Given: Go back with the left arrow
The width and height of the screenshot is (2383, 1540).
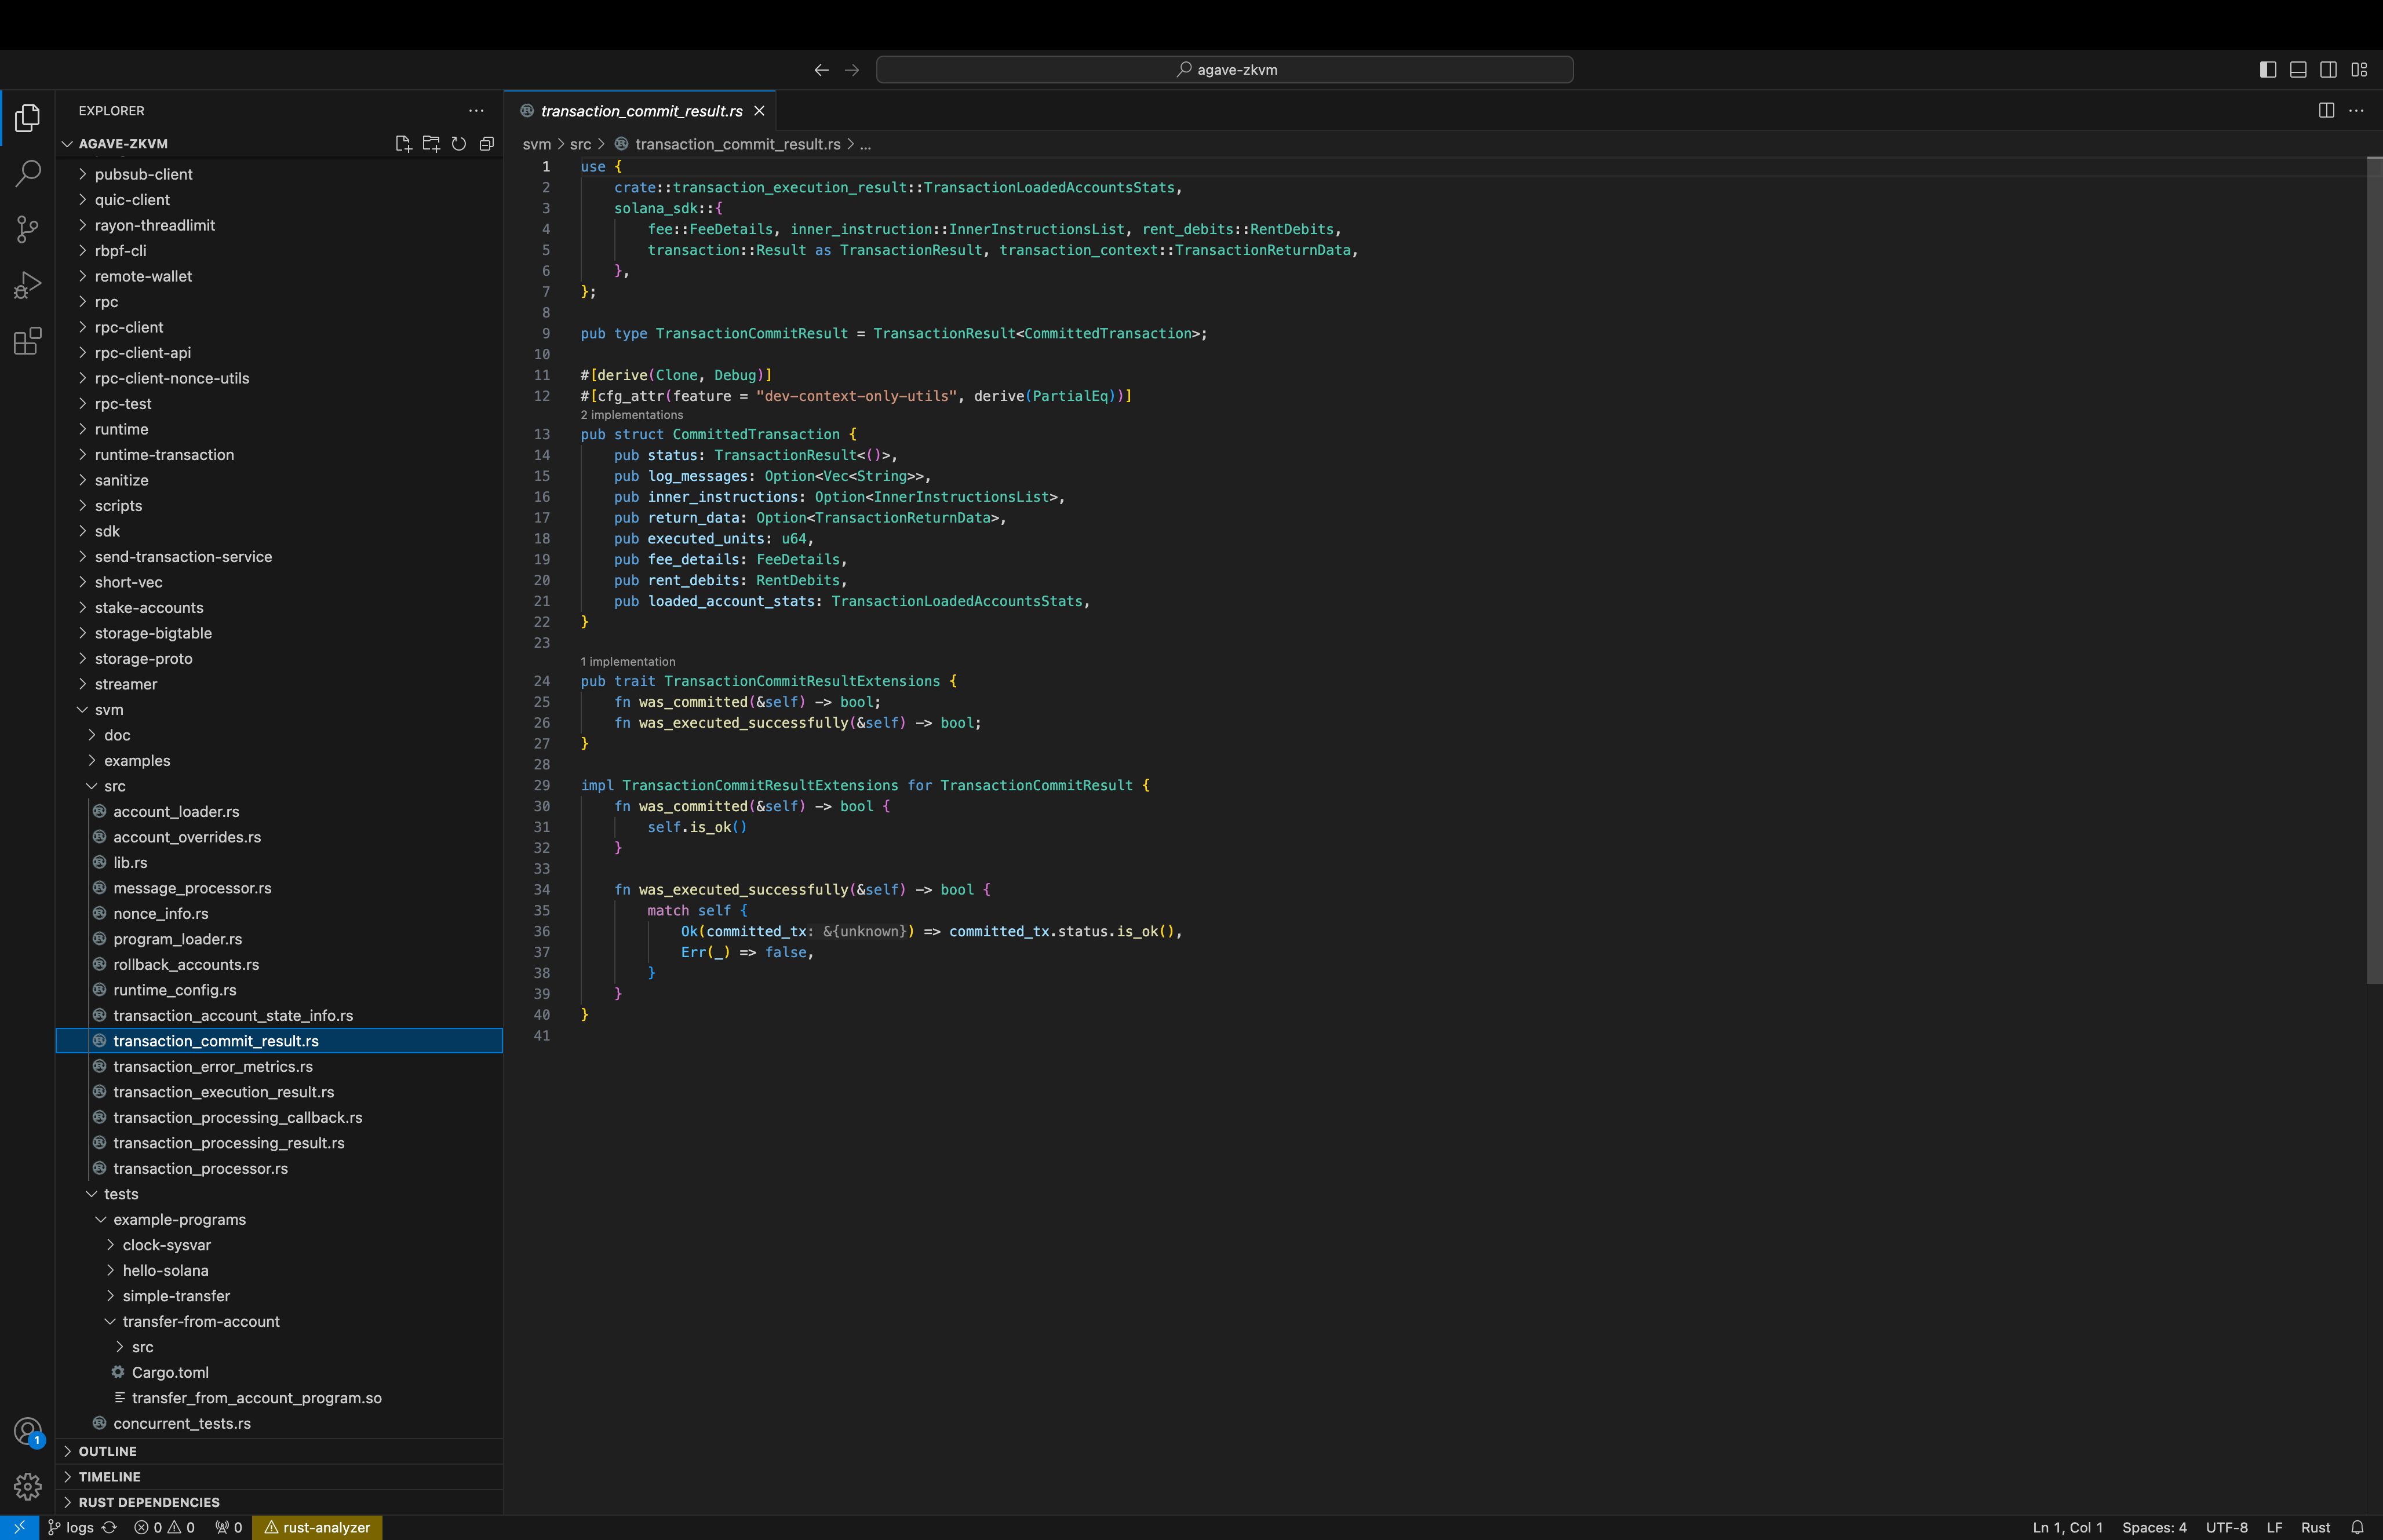Looking at the screenshot, I should pyautogui.click(x=821, y=70).
